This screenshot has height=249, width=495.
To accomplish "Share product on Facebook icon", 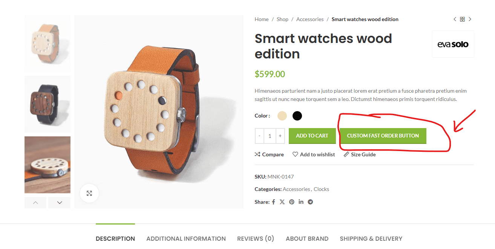I will (274, 202).
